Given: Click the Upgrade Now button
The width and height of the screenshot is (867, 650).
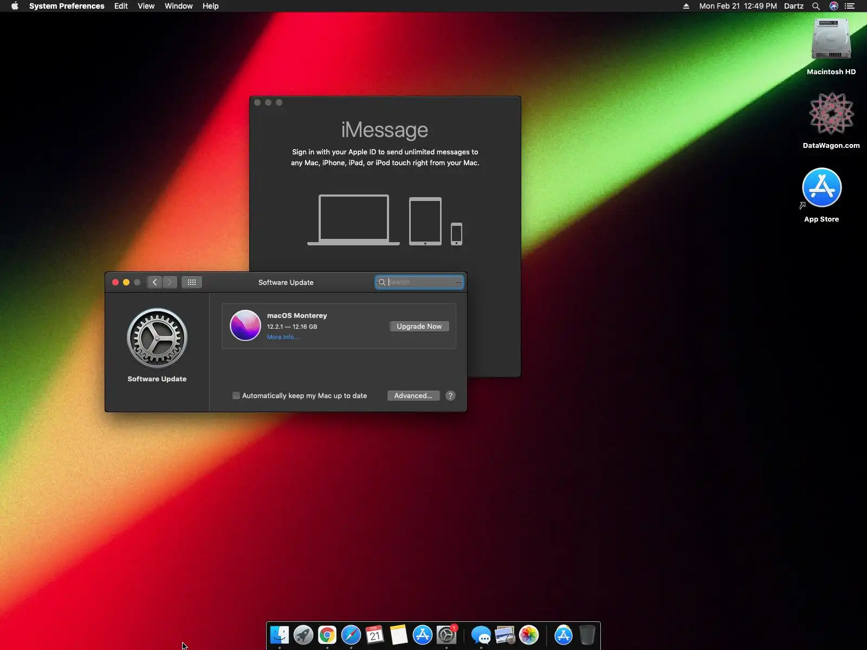Looking at the screenshot, I should (x=419, y=326).
